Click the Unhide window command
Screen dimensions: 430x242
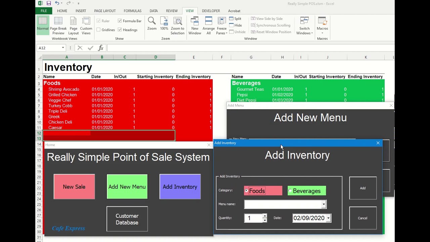(x=237, y=32)
